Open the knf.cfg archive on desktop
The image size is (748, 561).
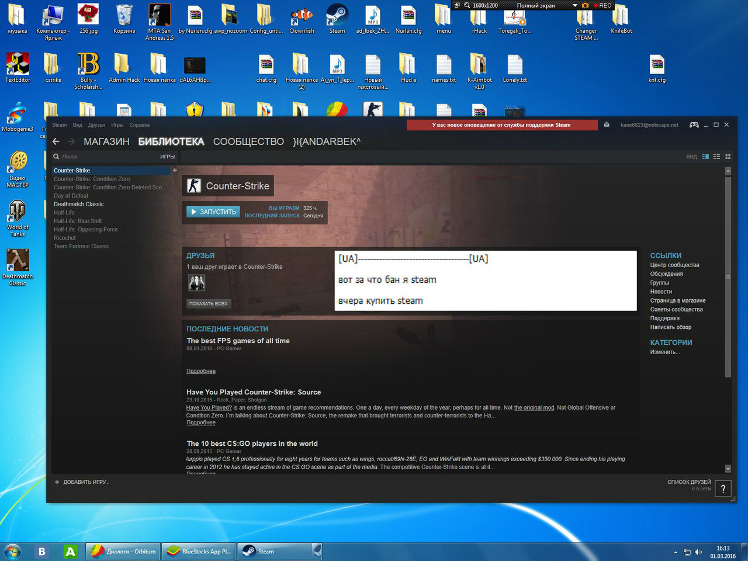[657, 68]
